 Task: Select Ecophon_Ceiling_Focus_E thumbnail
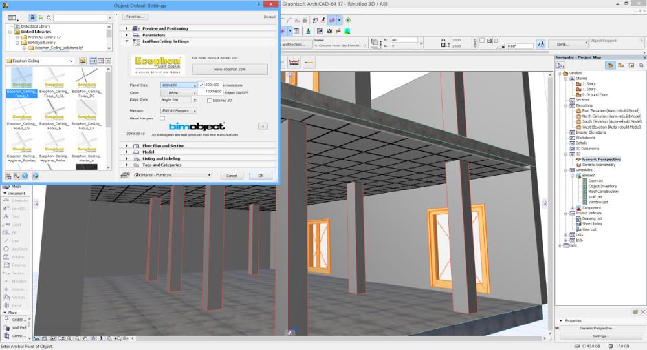click(x=54, y=115)
